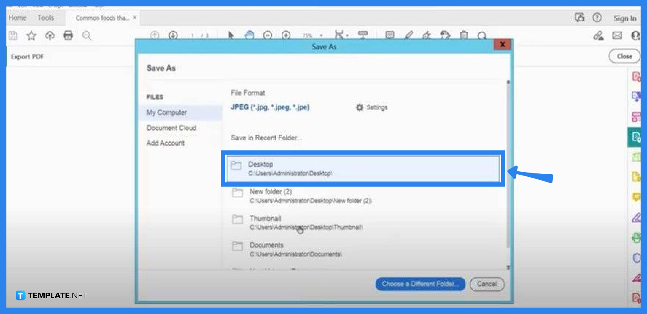This screenshot has height=314, width=647.
Task: Cancel the Save As dialog
Action: coord(487,284)
